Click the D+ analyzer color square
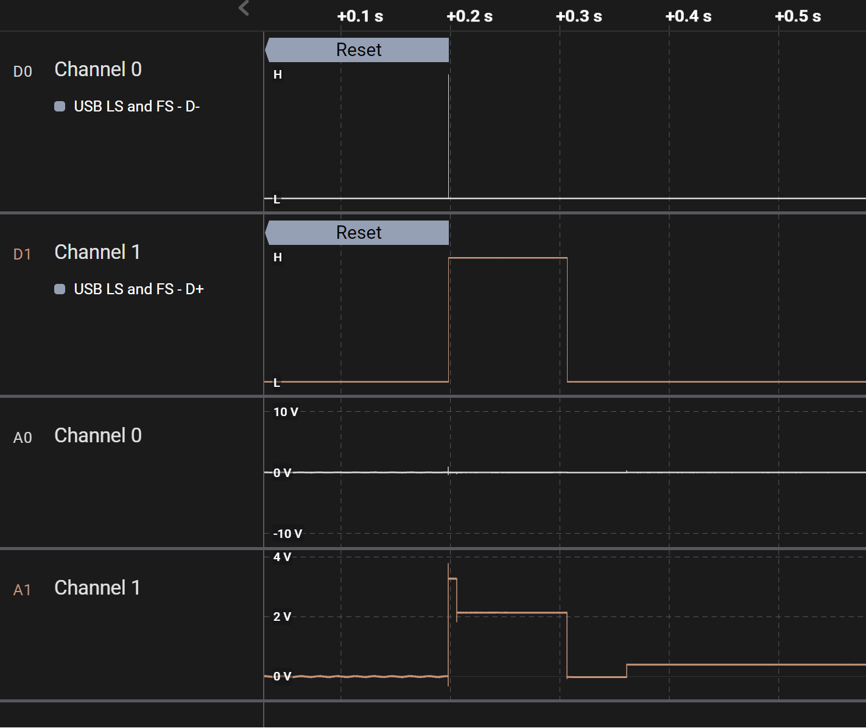Image resolution: width=866 pixels, height=728 pixels. (x=60, y=289)
